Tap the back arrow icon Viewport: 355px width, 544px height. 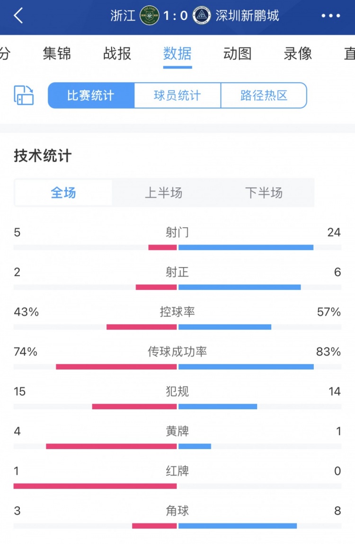(18, 16)
